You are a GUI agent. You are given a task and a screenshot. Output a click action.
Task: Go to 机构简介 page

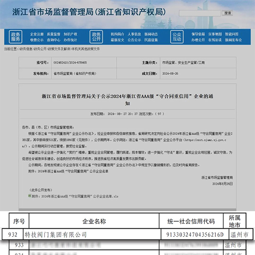click(x=117, y=34)
